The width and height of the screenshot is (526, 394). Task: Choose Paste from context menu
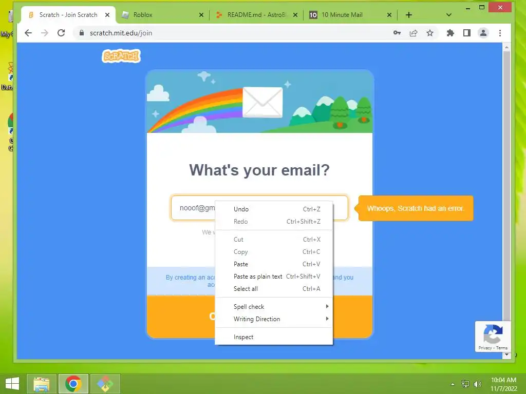274,264
